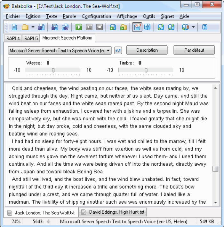
Task: Pause speech with the Pause button
Action: [x=89, y=27]
